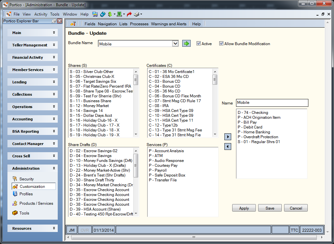Click the Save button
This screenshot has width=334, height=244.
270,208
